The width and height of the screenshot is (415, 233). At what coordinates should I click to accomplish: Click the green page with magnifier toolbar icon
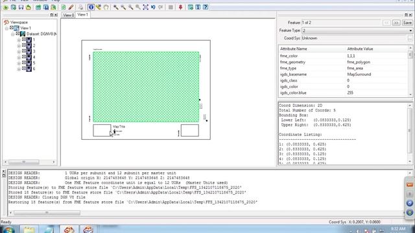[x=53, y=7]
